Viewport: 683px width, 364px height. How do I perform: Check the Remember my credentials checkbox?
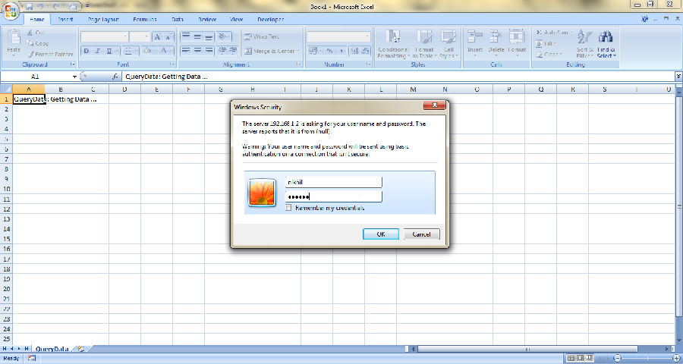(x=288, y=208)
